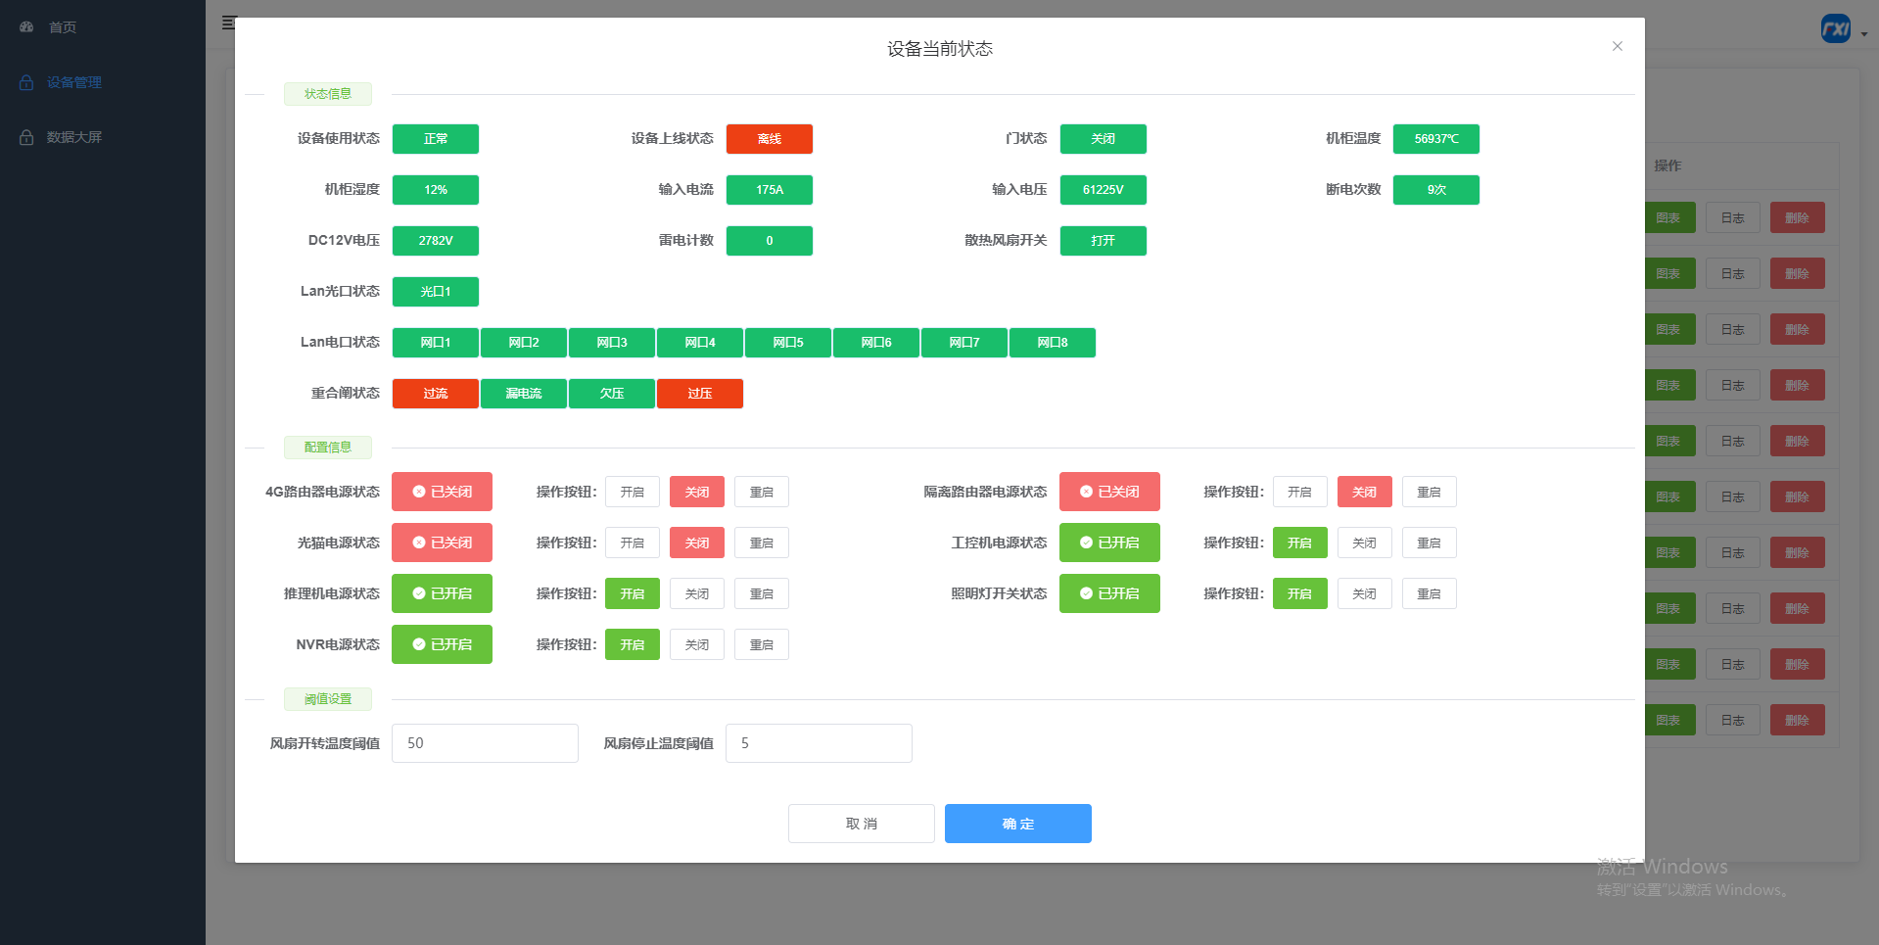Screen dimensions: 1879x945
Task: Restart the 光猫 power with 重启
Action: pos(761,543)
